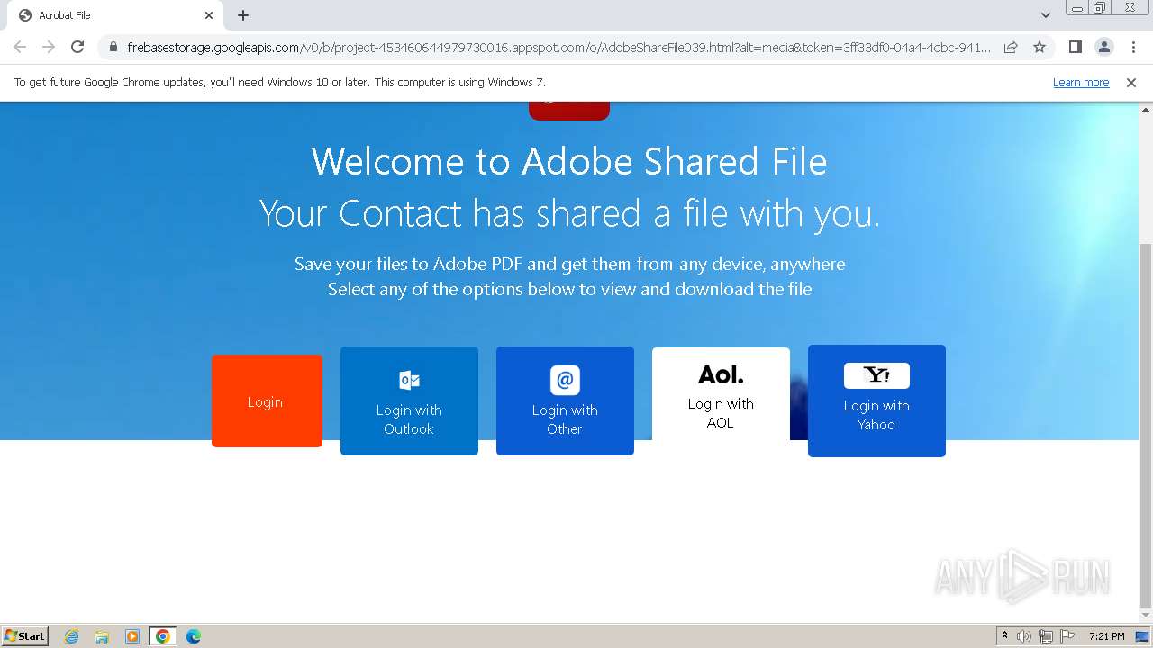Select the Acrobat File tab

coord(115,15)
